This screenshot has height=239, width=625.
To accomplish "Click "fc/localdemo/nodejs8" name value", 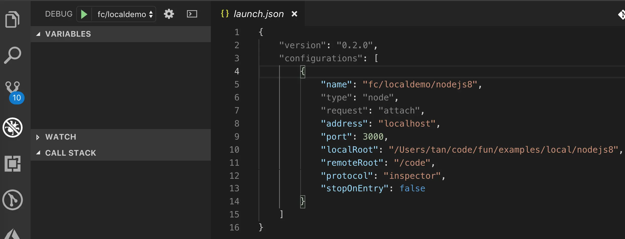I will [420, 84].
